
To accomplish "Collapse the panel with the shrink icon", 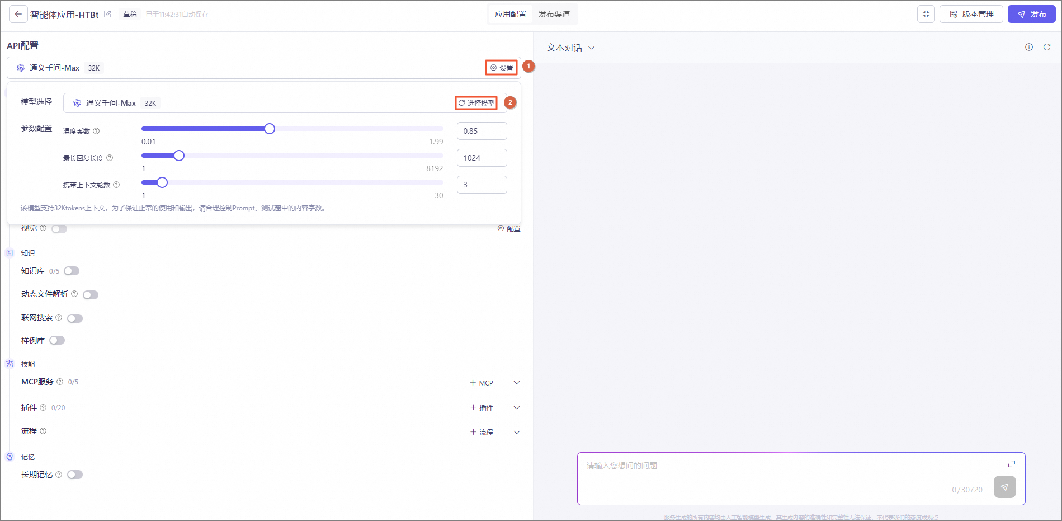I will click(x=926, y=14).
